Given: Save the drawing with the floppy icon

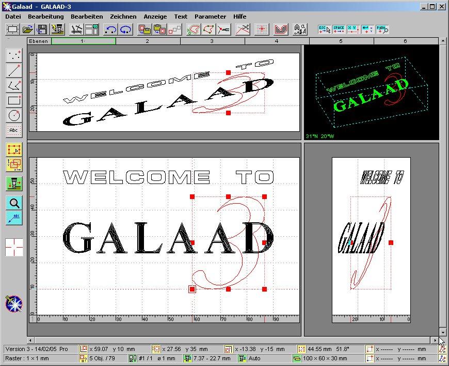Looking at the screenshot, I should pyautogui.click(x=42, y=29).
